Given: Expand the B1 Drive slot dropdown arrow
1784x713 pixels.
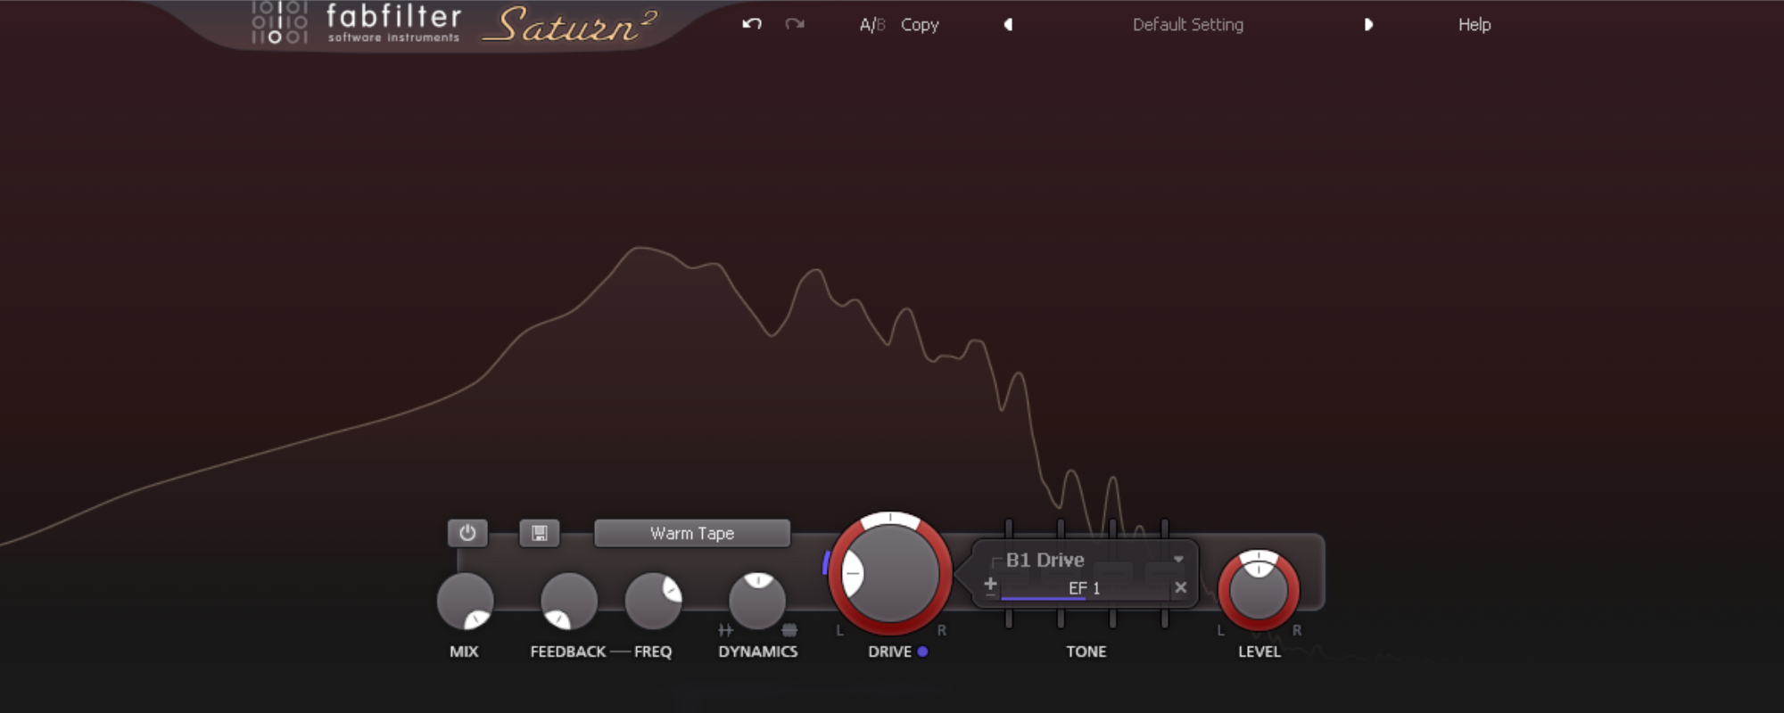Looking at the screenshot, I should (x=1178, y=560).
